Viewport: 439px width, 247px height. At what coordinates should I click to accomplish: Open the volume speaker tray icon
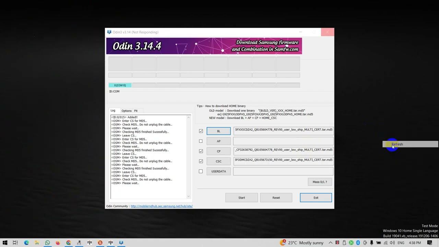392,243
